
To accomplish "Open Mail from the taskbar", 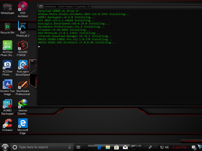I will pos(125,147).
